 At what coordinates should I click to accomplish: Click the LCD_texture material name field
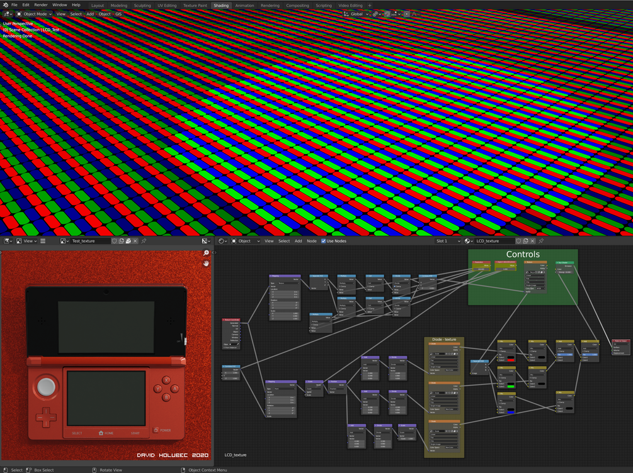click(494, 241)
